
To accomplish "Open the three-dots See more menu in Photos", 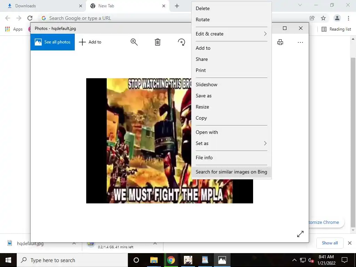I will [x=300, y=42].
